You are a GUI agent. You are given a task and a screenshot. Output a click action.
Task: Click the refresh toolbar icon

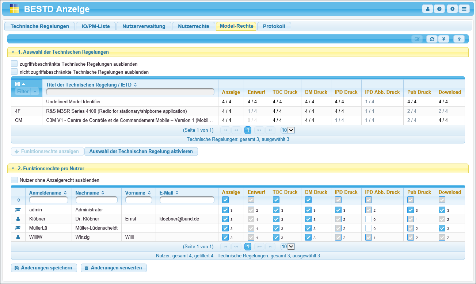click(432, 39)
